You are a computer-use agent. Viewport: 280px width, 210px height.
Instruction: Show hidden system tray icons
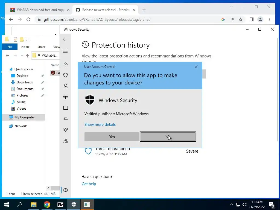[231, 205]
